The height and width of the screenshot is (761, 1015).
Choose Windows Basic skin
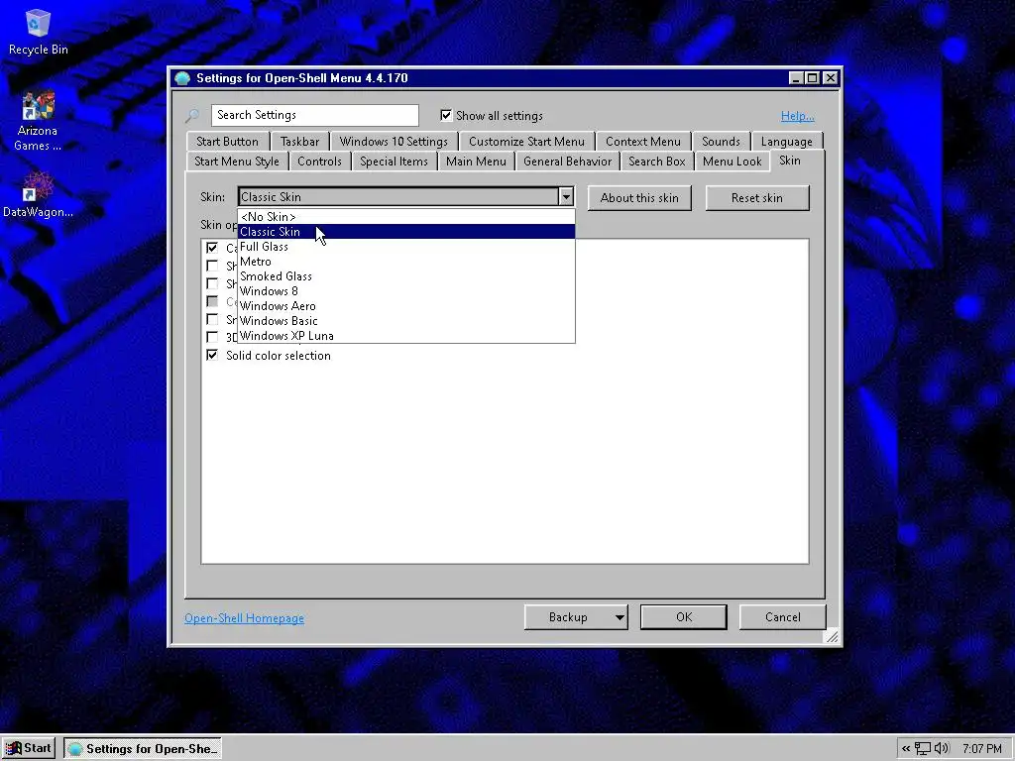click(x=405, y=321)
